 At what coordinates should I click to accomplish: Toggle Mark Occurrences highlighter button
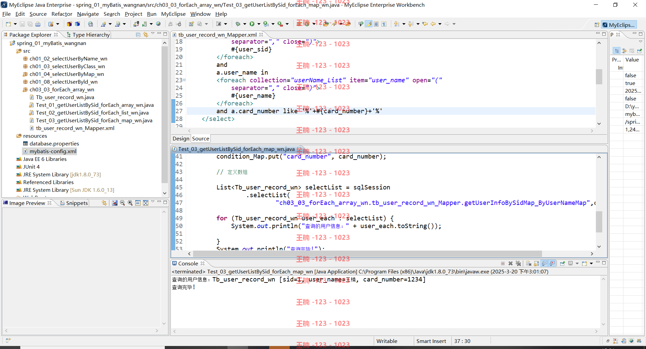(369, 24)
